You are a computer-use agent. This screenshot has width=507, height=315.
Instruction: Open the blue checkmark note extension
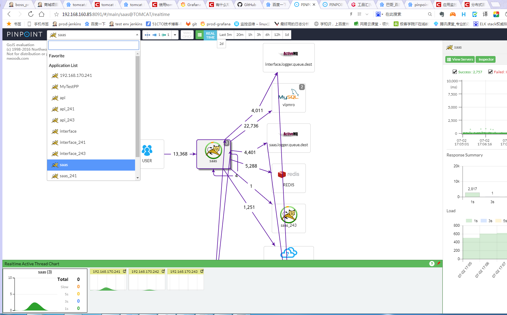(x=475, y=14)
